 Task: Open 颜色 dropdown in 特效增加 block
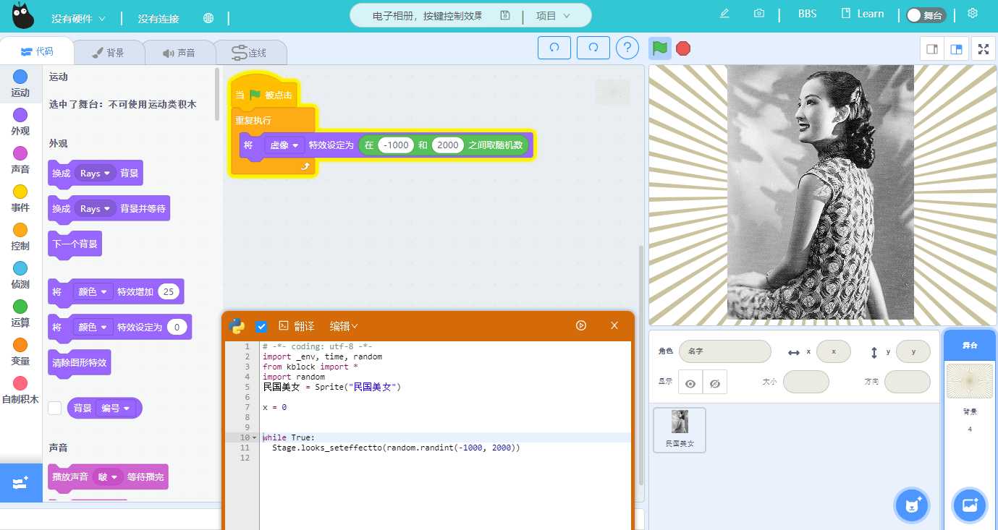[x=93, y=292]
